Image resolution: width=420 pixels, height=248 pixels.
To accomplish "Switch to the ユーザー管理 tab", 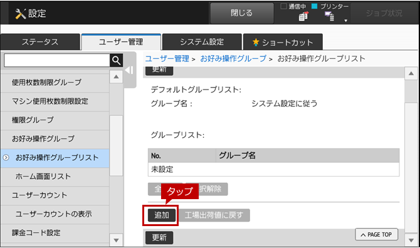I will coord(121,42).
